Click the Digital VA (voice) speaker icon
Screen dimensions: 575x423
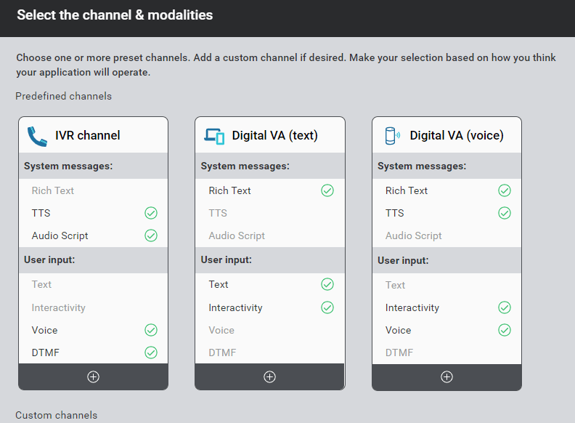[392, 136]
